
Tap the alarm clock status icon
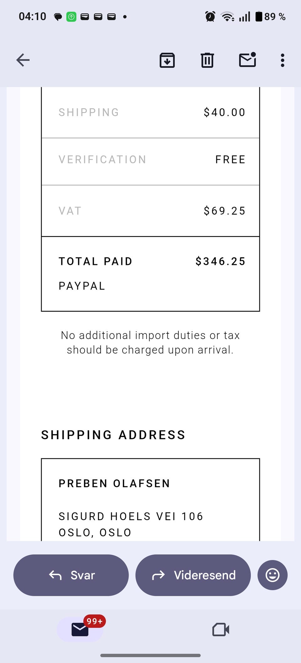(x=210, y=16)
